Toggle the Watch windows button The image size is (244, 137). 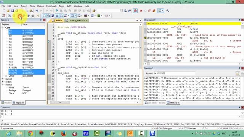point(66,16)
